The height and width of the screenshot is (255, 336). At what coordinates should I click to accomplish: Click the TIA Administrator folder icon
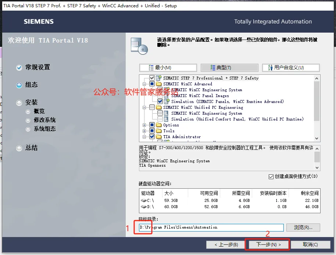[159, 136]
